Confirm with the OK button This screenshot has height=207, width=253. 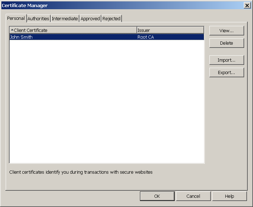point(157,196)
